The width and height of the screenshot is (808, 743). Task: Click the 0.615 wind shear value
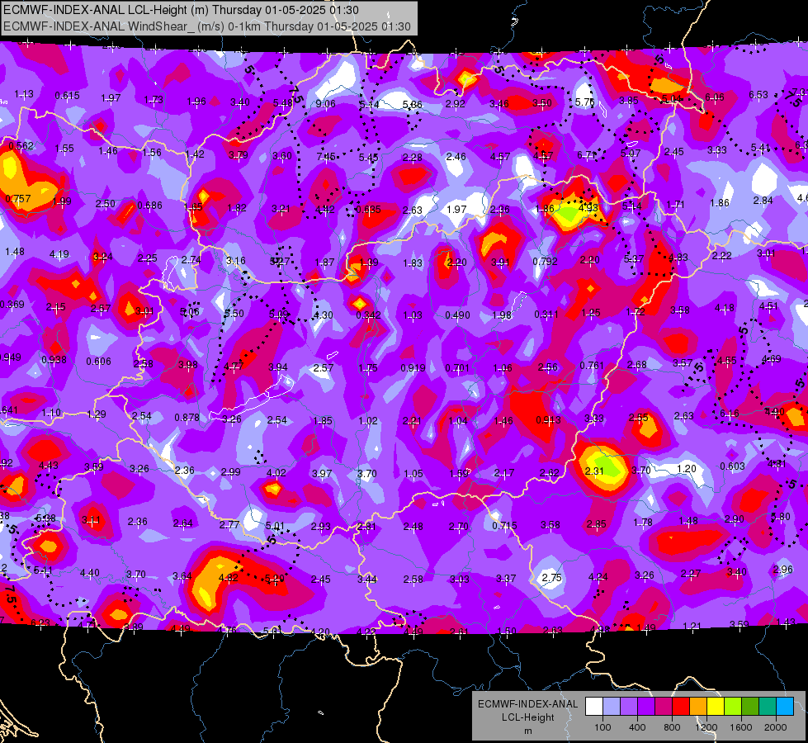tap(68, 96)
